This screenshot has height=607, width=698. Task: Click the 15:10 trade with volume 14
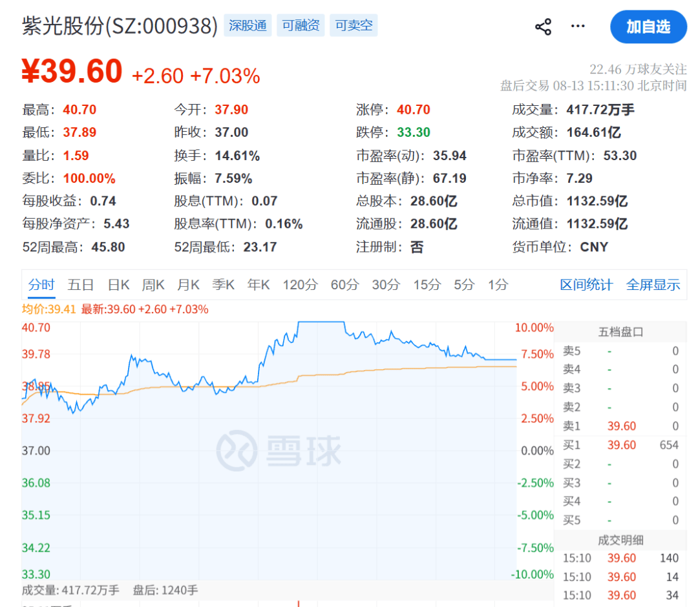[x=620, y=577]
